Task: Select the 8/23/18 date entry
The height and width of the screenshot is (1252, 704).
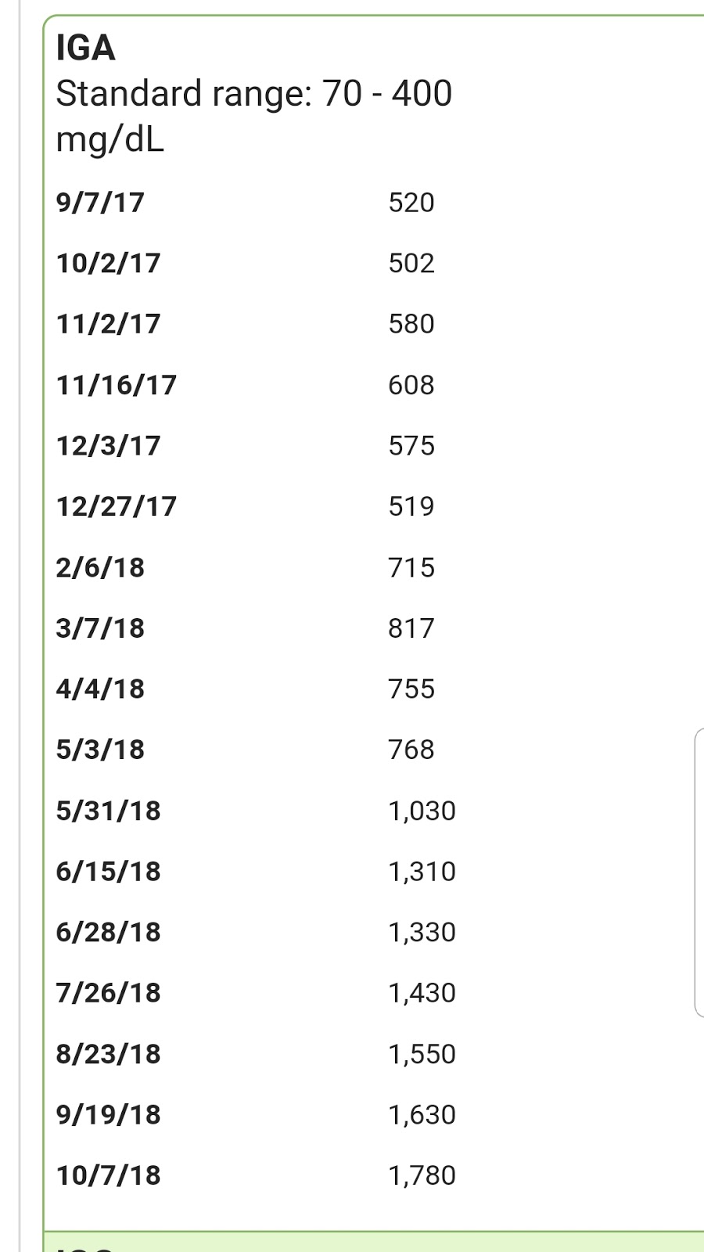Action: pos(108,1054)
